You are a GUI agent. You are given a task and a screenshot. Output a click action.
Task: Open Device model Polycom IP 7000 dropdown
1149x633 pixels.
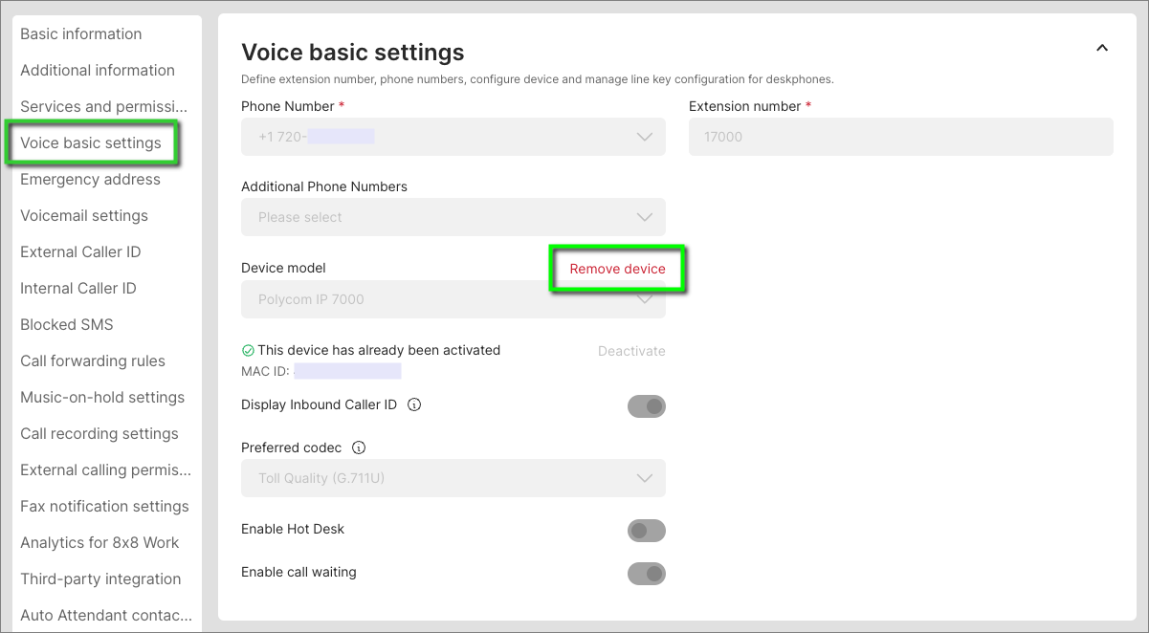[453, 299]
